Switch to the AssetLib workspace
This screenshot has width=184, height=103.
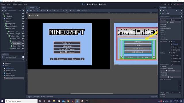[103, 4]
